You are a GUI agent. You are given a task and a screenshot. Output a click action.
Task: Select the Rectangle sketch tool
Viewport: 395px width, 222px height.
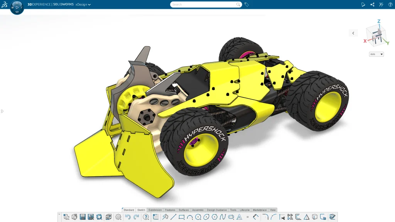pyautogui.click(x=181, y=217)
